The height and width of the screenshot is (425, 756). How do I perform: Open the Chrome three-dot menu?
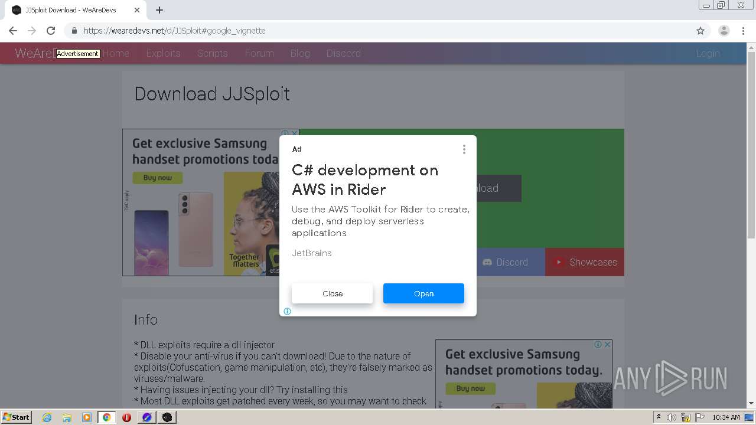click(x=744, y=31)
